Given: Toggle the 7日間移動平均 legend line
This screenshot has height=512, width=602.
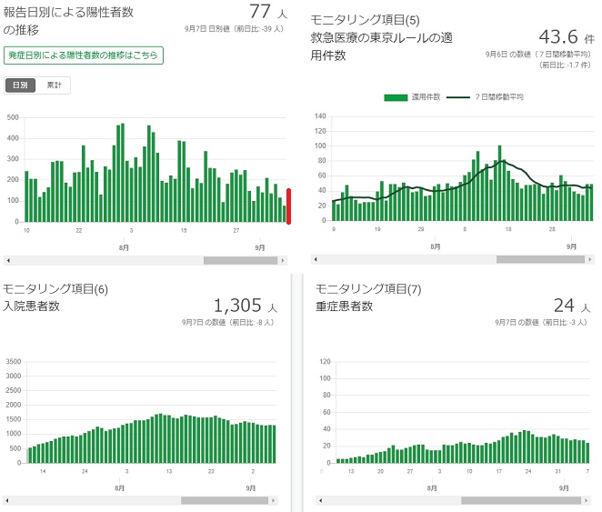Looking at the screenshot, I should coord(489,96).
